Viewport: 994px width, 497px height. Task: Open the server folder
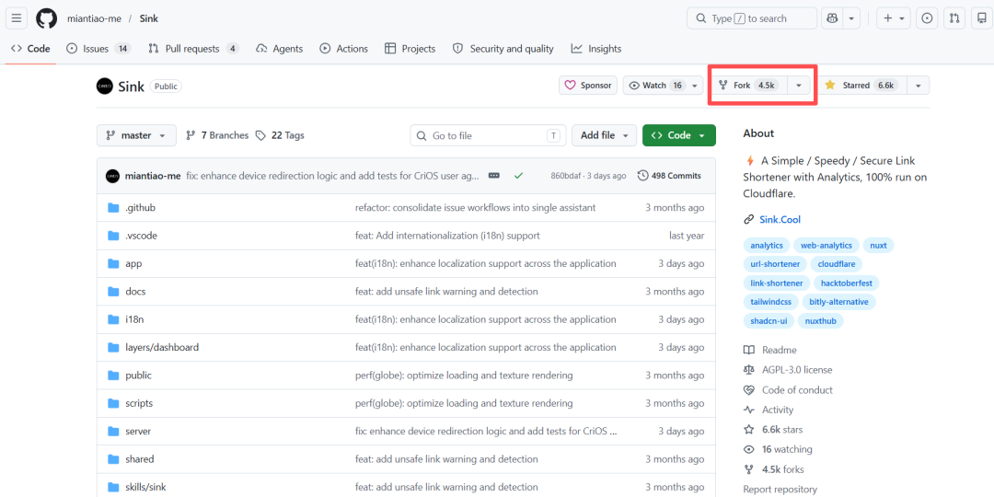coord(137,431)
